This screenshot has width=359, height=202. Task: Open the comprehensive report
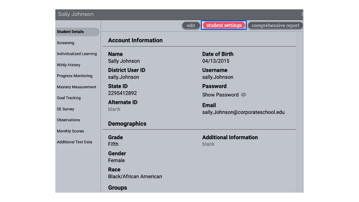click(276, 25)
